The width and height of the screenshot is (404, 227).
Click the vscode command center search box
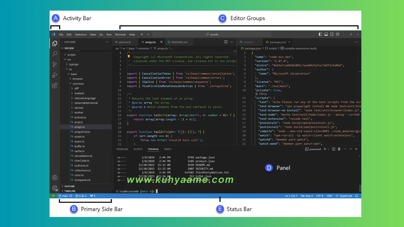point(212,34)
